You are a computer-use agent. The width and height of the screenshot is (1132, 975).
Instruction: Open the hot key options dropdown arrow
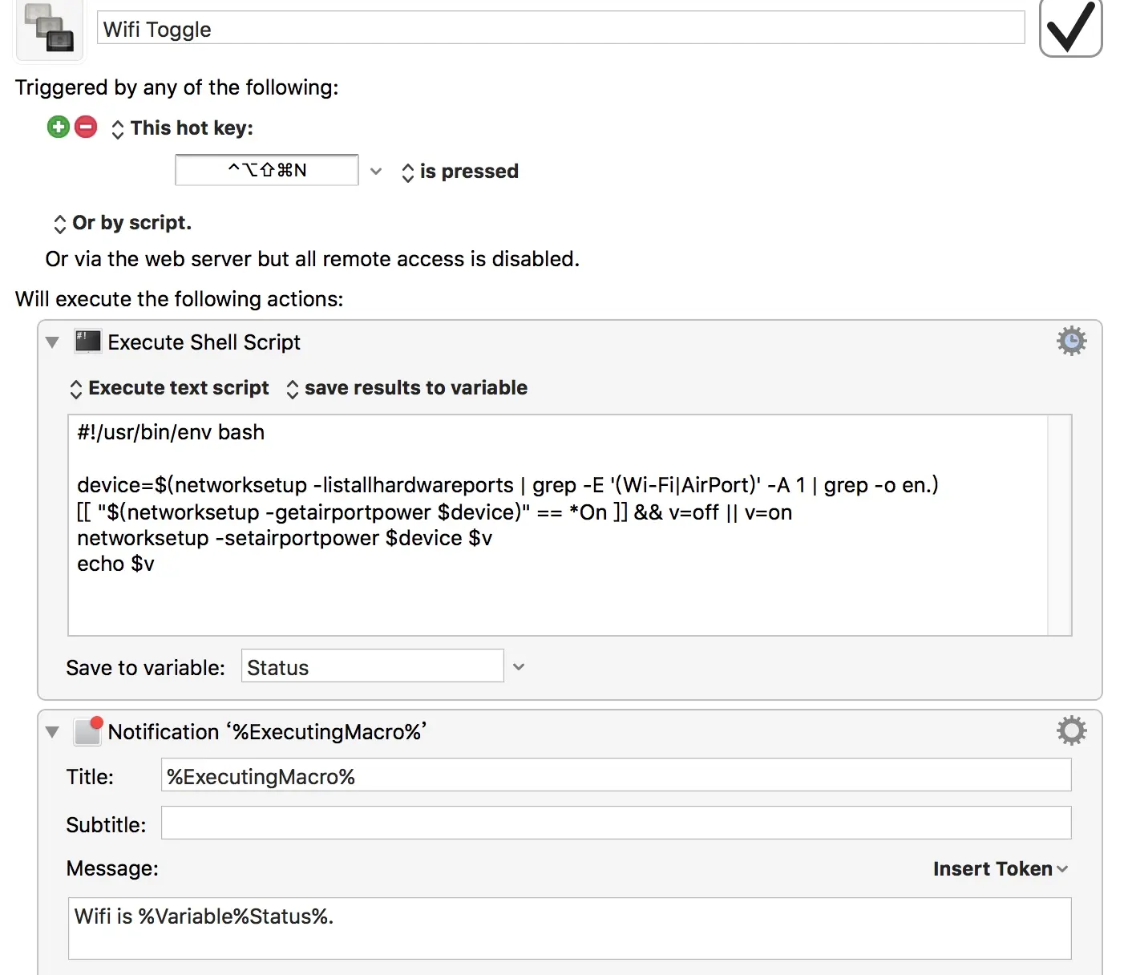pos(376,172)
